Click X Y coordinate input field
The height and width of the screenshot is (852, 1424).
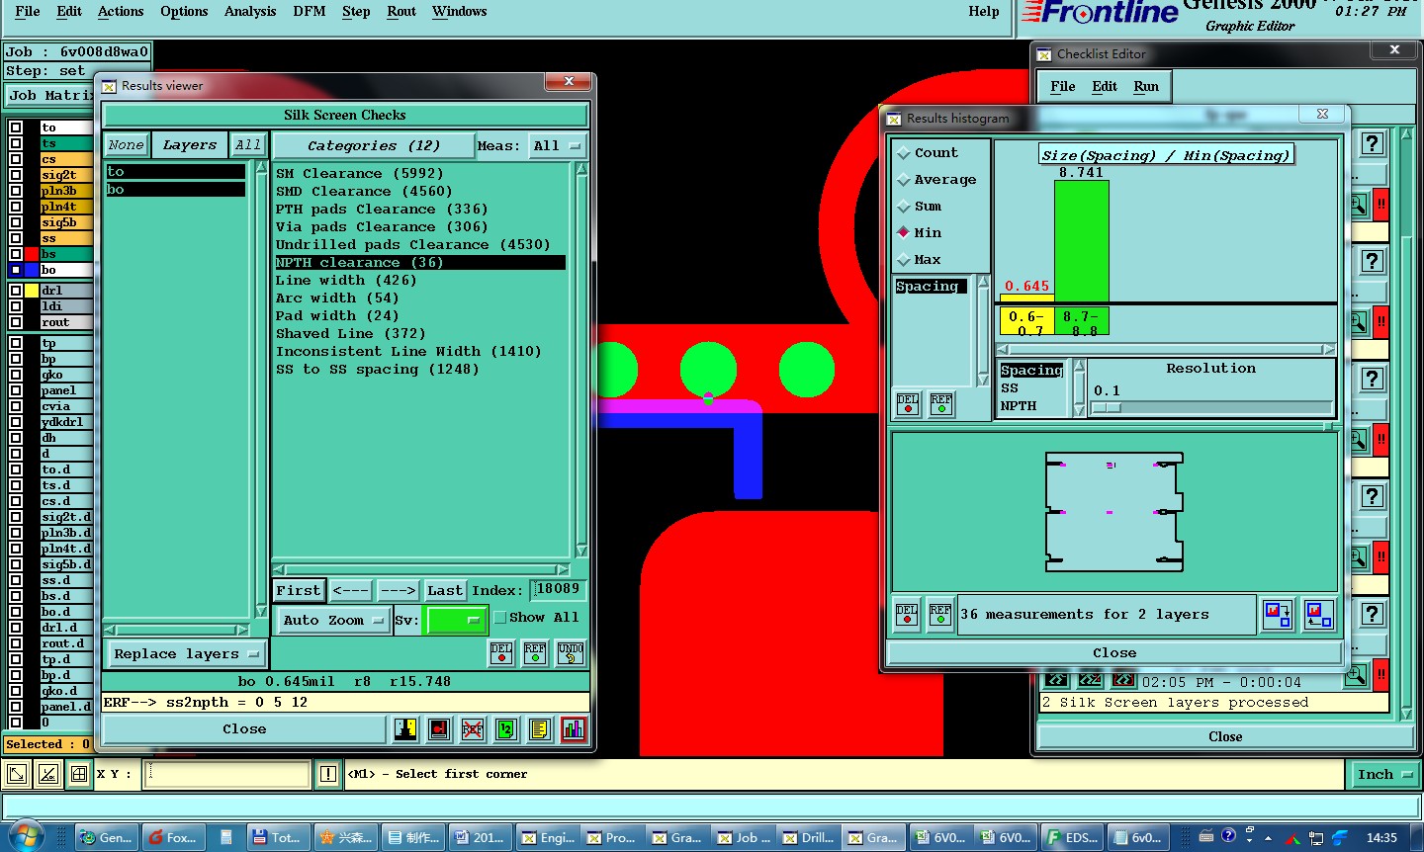pyautogui.click(x=226, y=775)
